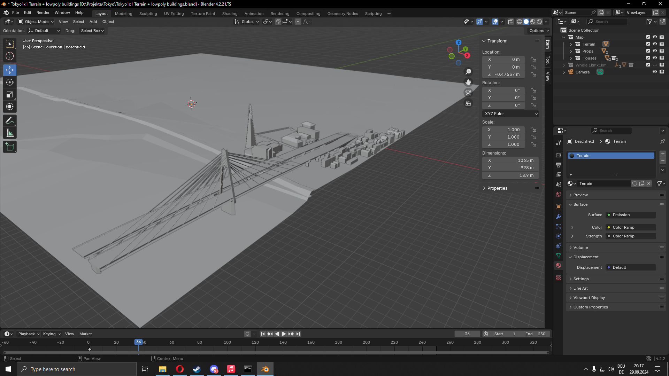
Task: Select the Annotate pencil tool
Action: [x=10, y=121]
